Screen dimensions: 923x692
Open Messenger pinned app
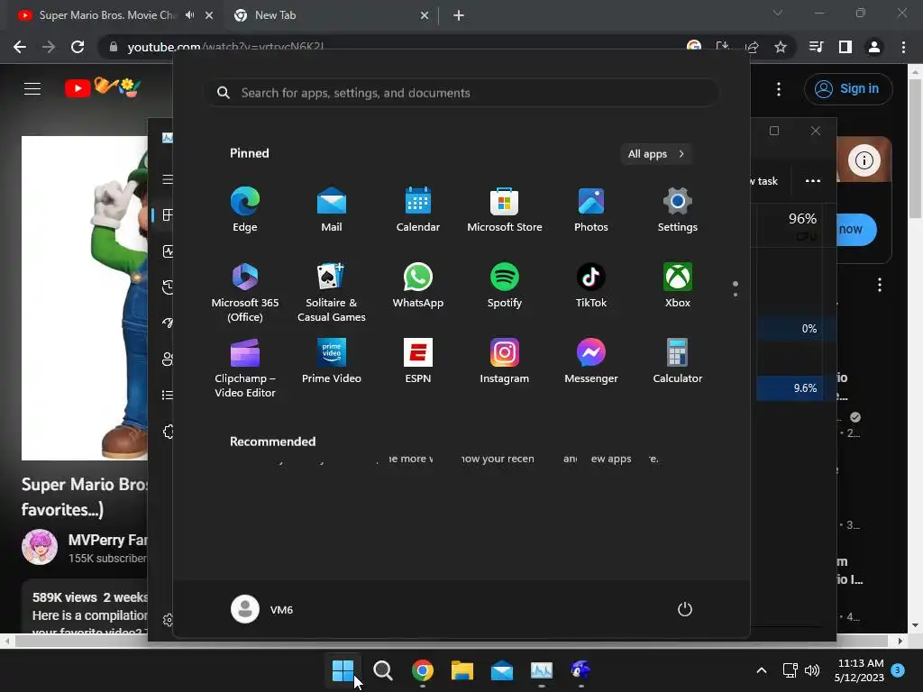(x=591, y=361)
